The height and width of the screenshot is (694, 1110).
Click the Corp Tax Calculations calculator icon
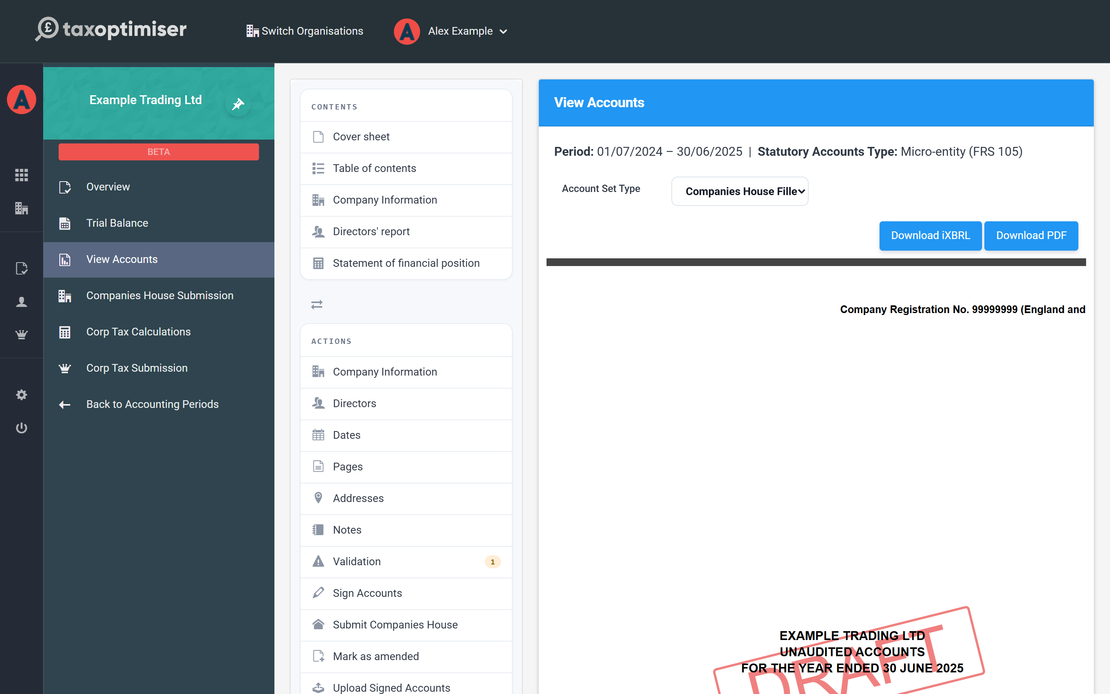[65, 332]
